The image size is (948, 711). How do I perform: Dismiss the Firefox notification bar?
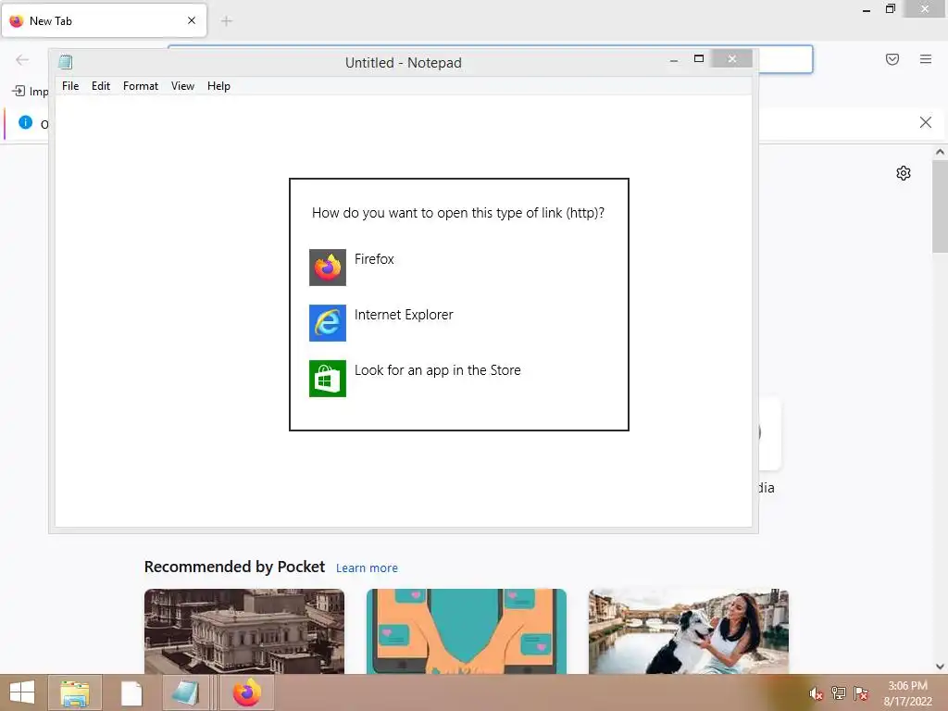click(x=925, y=122)
